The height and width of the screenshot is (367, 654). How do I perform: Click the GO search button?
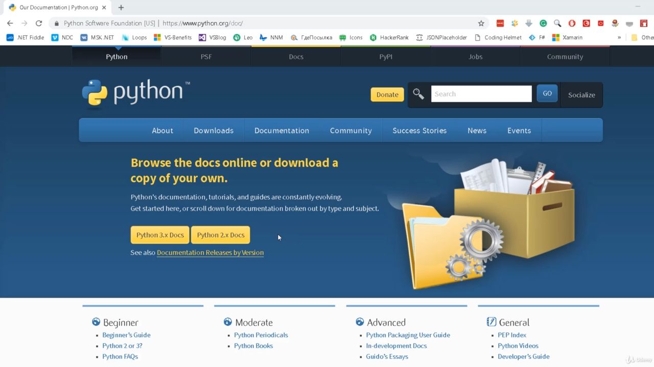tap(547, 93)
